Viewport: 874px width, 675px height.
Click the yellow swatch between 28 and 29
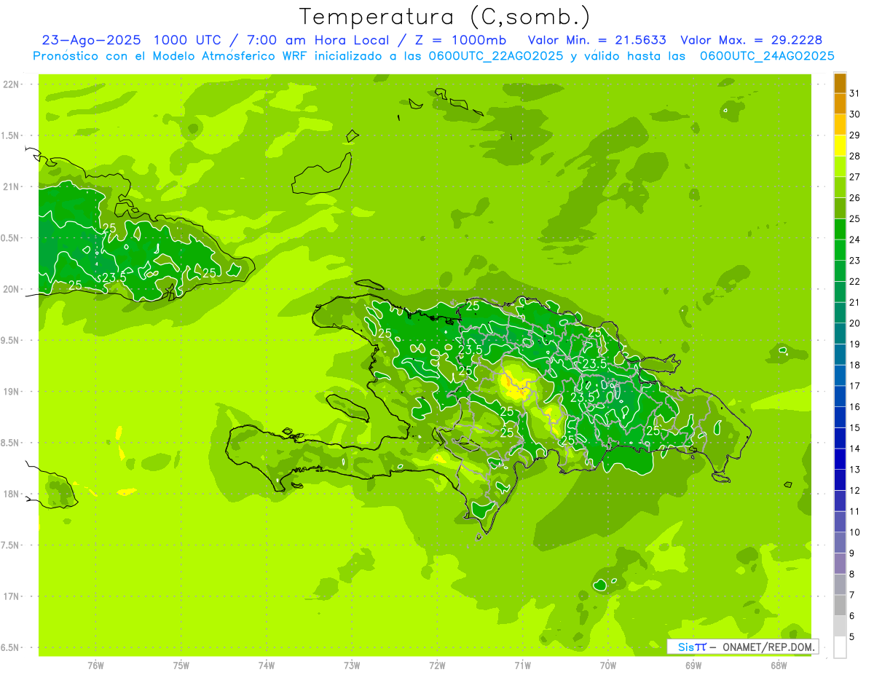(x=840, y=146)
